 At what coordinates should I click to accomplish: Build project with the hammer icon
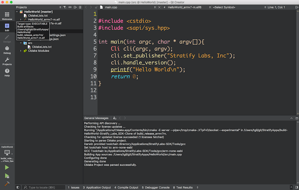(x=7, y=184)
